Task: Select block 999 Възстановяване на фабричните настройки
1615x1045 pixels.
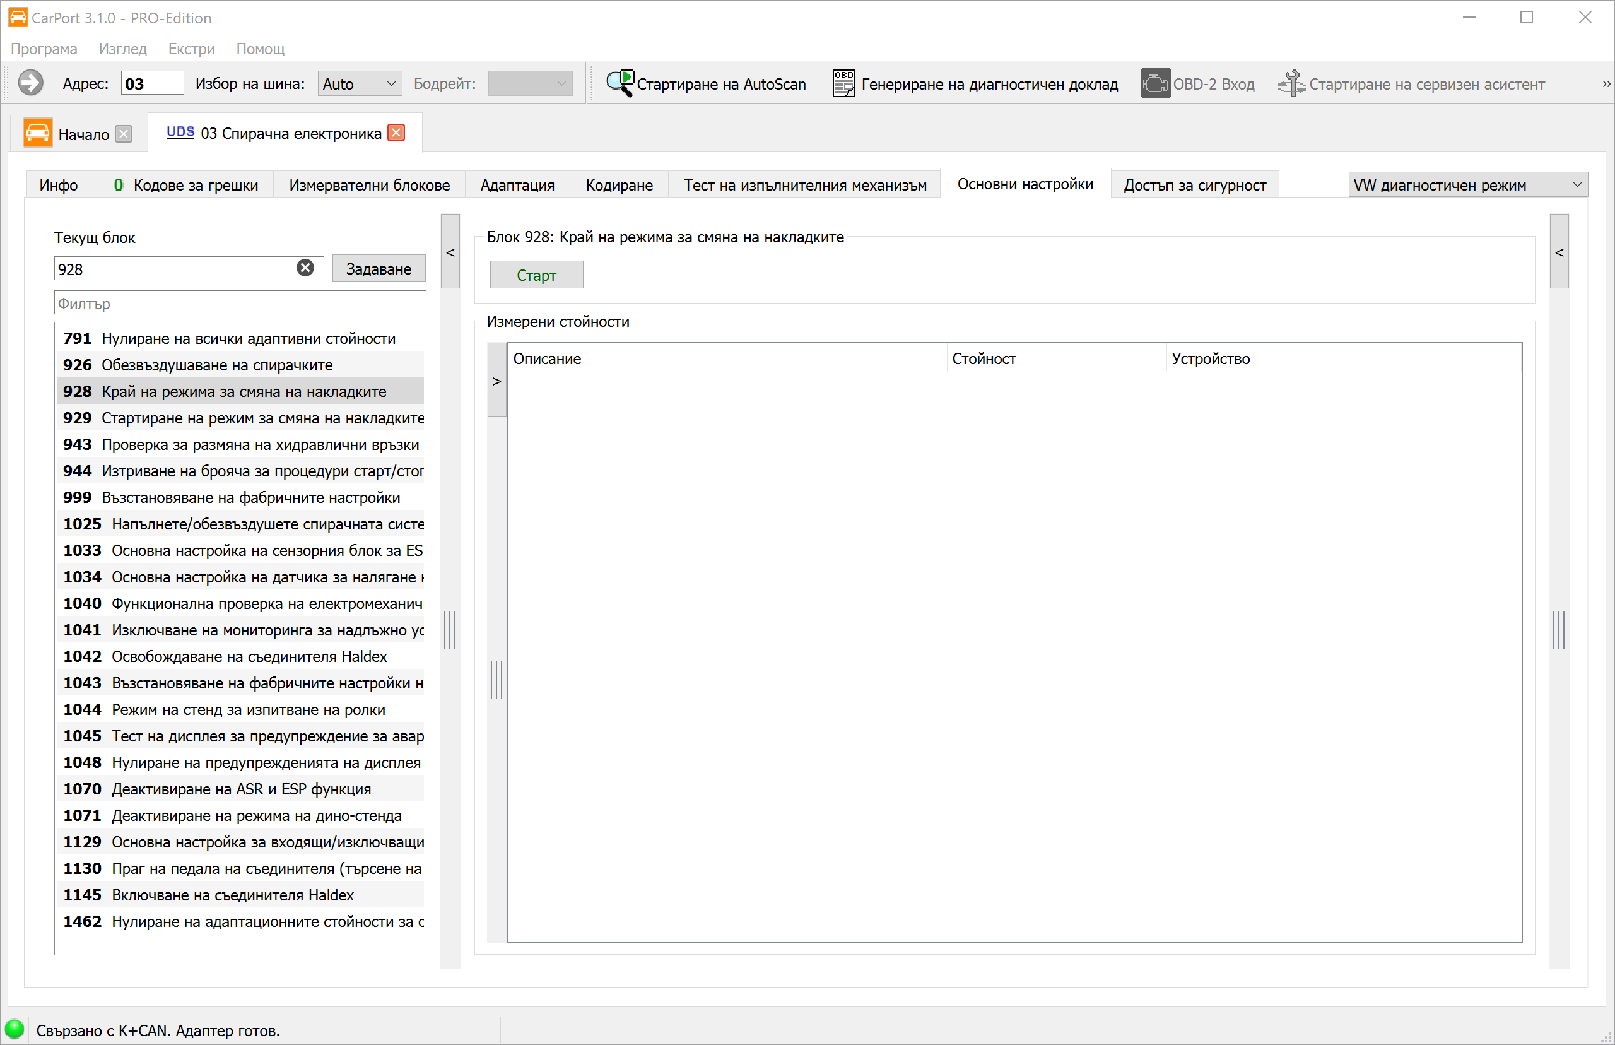Action: coord(241,497)
